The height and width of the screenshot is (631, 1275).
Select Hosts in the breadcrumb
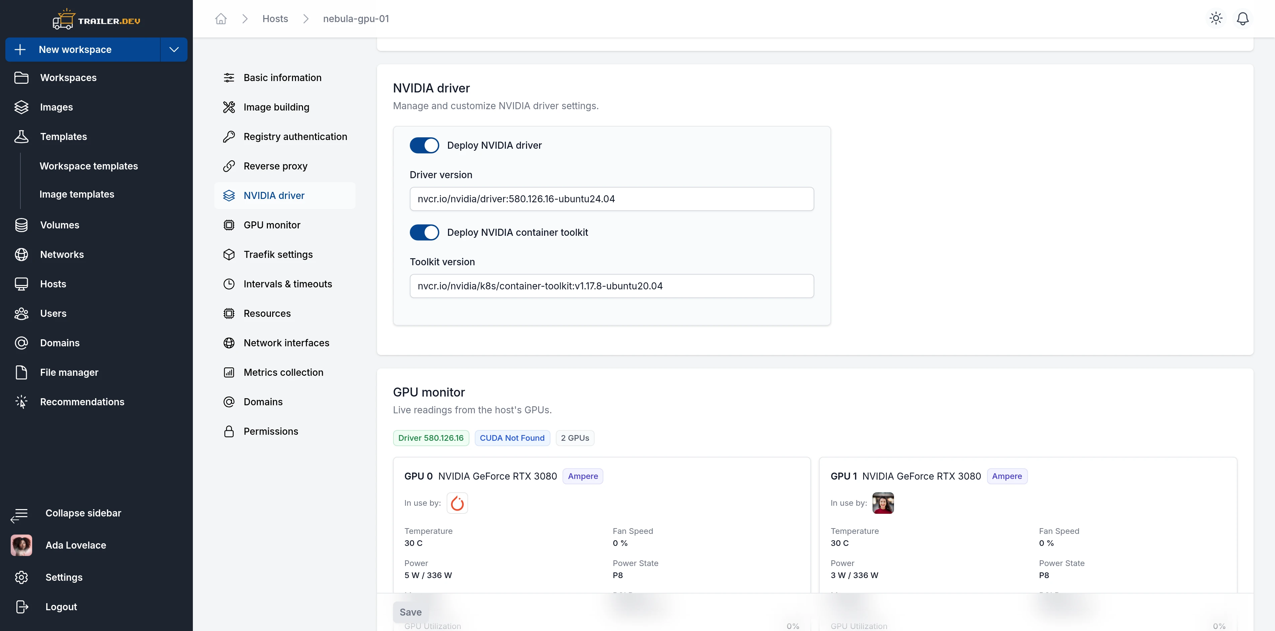pyautogui.click(x=275, y=19)
